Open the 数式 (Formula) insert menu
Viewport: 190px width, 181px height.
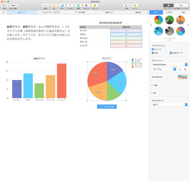(46, 5)
